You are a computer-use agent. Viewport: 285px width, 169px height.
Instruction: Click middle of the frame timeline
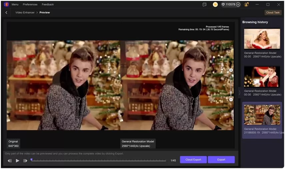pyautogui.click(x=98, y=160)
